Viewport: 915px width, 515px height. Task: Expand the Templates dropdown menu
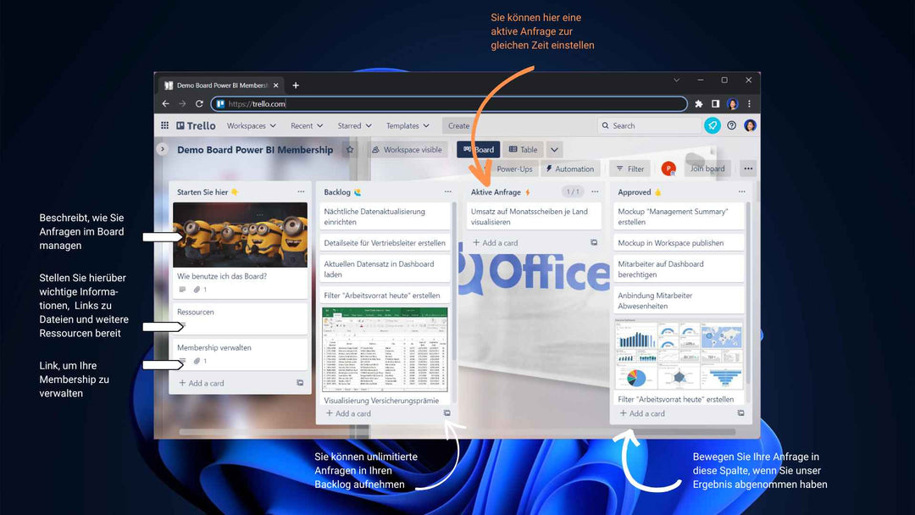pyautogui.click(x=408, y=125)
